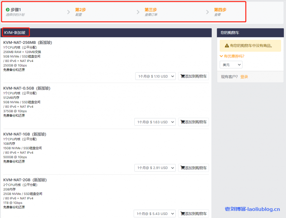Click the chevron arrow before 第三步
Screen dimensions: 286x218
coord(138,12)
